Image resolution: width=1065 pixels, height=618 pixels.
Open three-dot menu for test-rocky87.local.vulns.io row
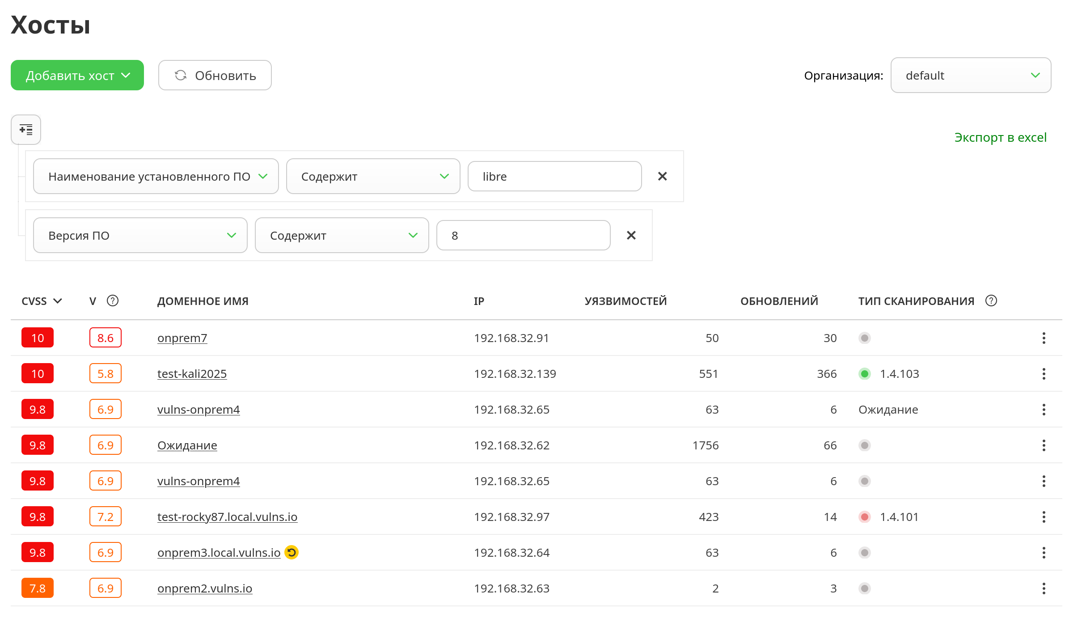tap(1044, 517)
